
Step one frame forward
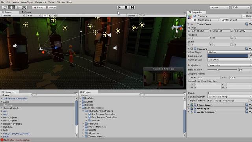132,7
